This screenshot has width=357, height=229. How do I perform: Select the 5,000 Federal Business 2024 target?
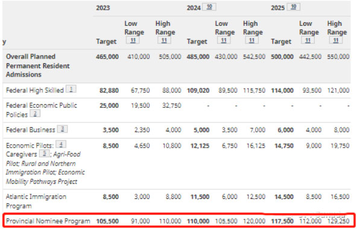point(201,130)
